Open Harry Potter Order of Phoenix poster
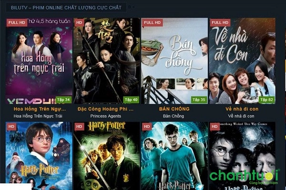The image size is (286, 190). pos(174,156)
